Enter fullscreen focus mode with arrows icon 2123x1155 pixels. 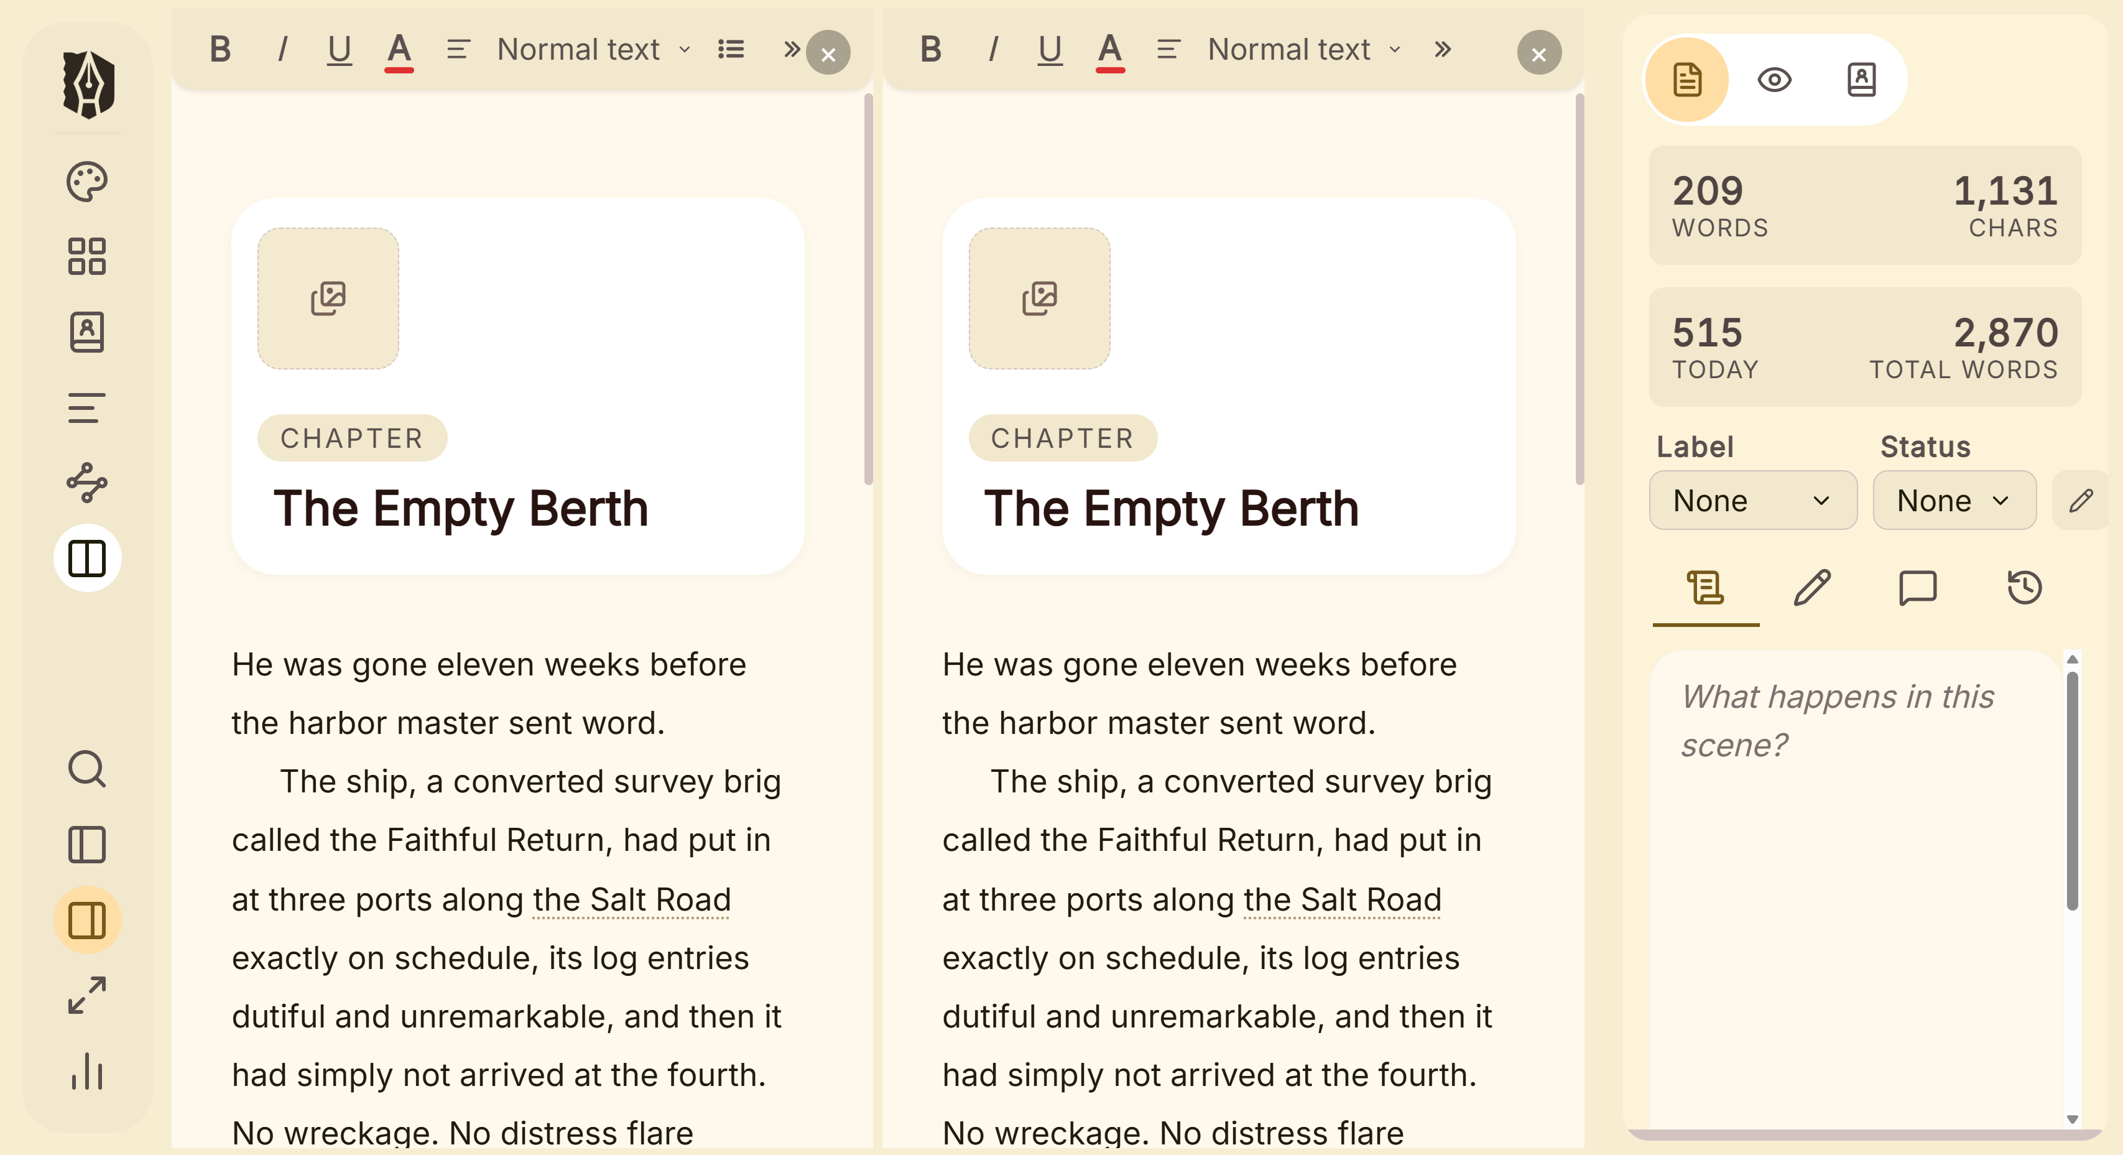point(86,996)
